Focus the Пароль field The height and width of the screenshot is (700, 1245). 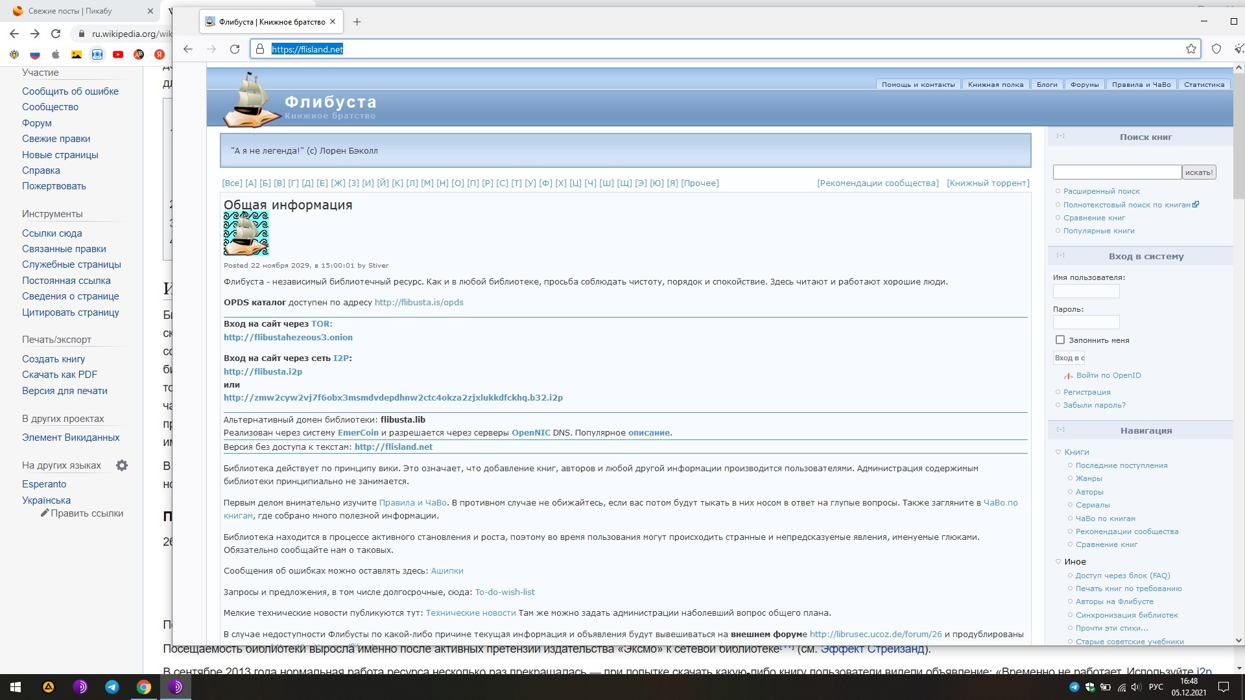[x=1086, y=322]
